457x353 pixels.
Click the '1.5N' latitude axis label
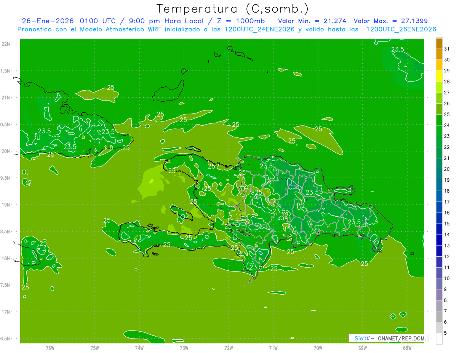click(x=6, y=71)
